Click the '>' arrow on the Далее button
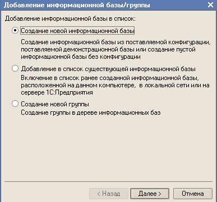This screenshot has height=202, width=217. tap(160, 194)
